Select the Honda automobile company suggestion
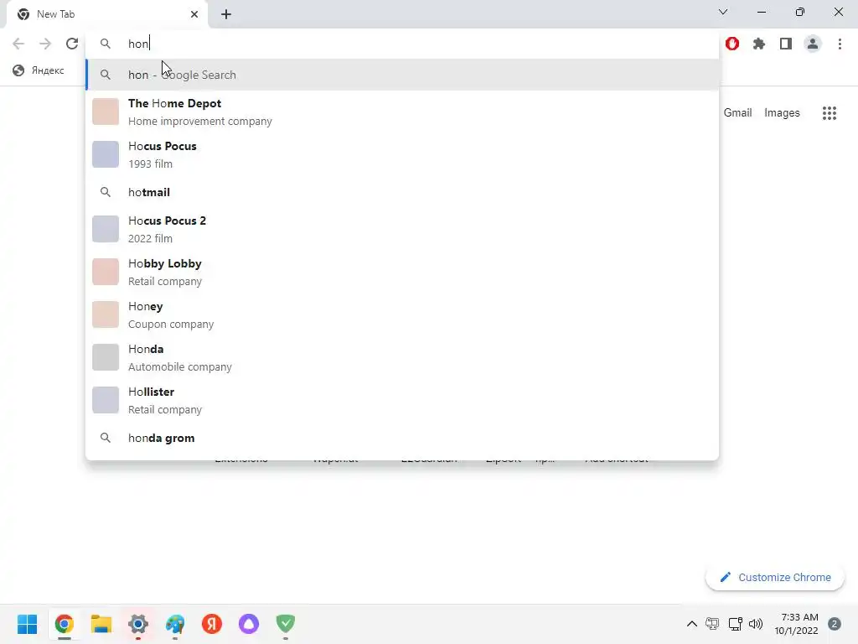The height and width of the screenshot is (644, 858). point(402,357)
